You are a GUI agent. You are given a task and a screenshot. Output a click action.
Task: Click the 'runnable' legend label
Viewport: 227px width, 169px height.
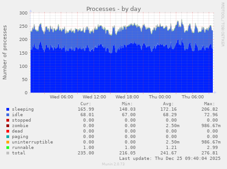tap(23, 148)
